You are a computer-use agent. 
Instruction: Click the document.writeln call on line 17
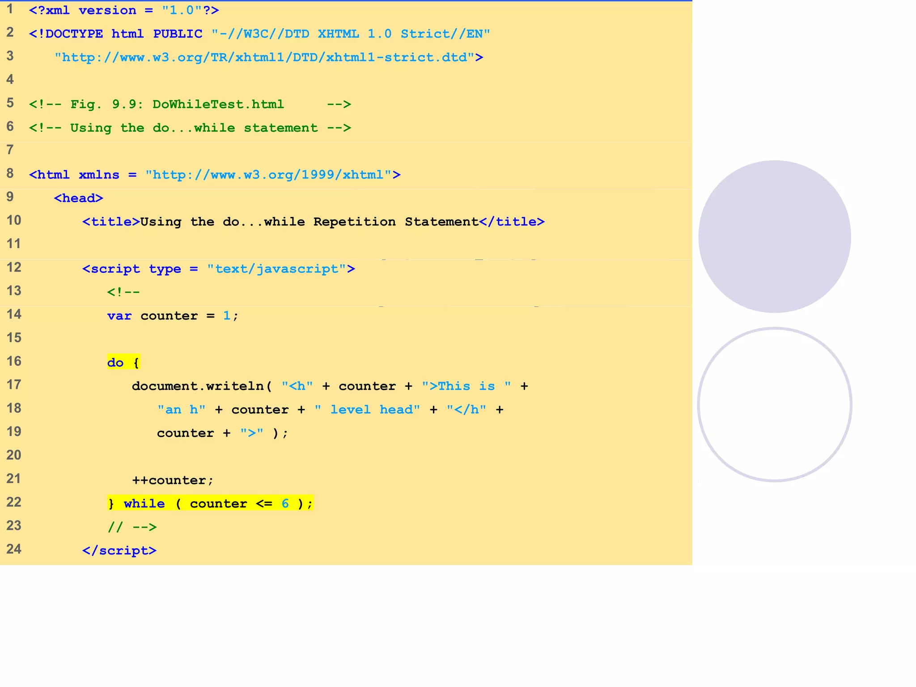click(x=330, y=386)
